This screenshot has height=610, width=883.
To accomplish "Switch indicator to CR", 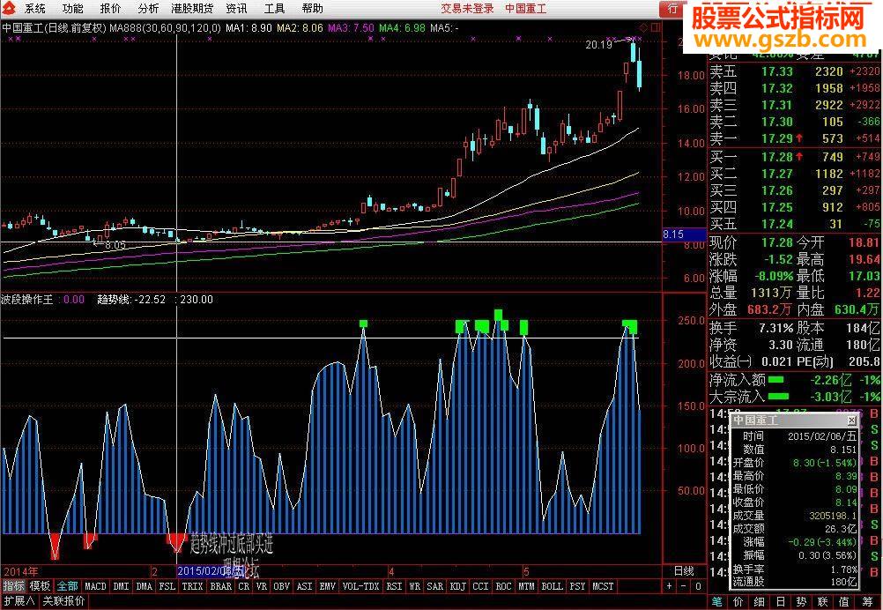I will [x=244, y=586].
